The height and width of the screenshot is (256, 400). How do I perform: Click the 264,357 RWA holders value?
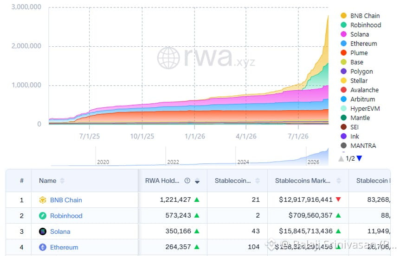[x=178, y=247]
